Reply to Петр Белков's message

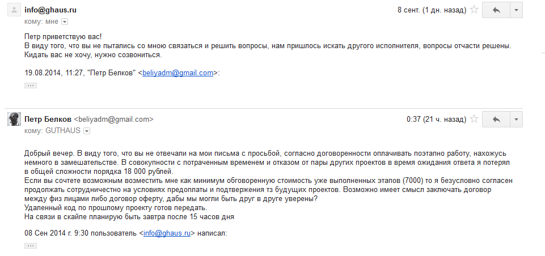click(x=496, y=120)
